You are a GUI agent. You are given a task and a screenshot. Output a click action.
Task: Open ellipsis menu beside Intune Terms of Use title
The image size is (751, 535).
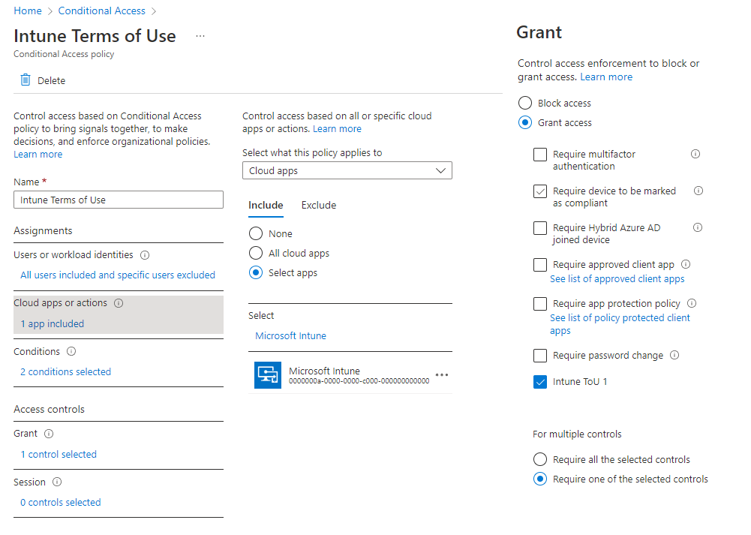(200, 36)
